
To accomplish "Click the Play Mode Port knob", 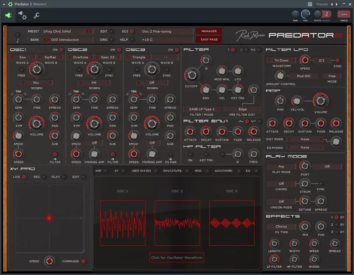I will pyautogui.click(x=305, y=166).
